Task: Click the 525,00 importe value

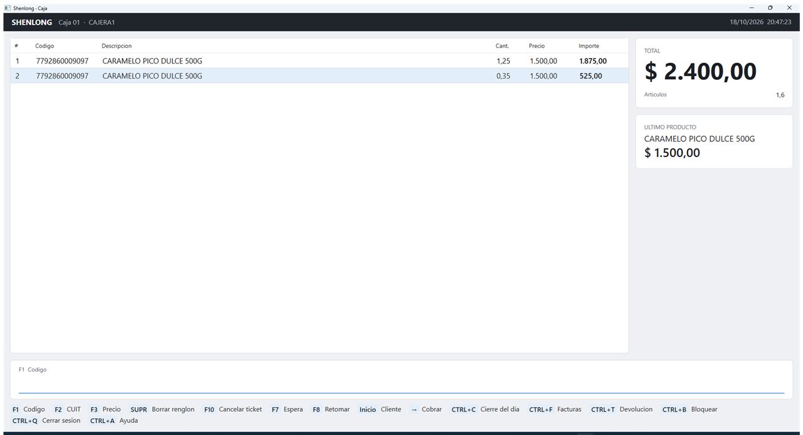Action: coord(590,76)
